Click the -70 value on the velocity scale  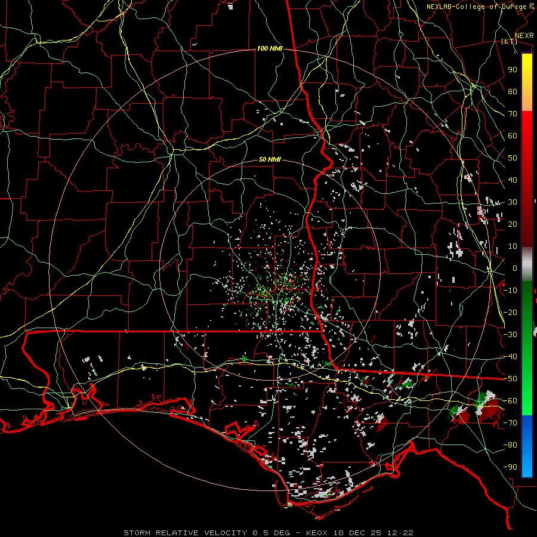[510, 423]
